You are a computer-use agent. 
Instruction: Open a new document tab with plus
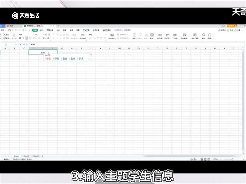pyautogui.click(x=58, y=26)
